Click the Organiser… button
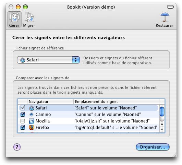The height and width of the screenshot is (165, 182). 153,147
